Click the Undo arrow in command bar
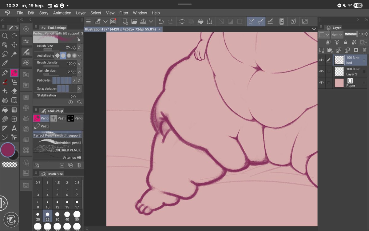The image size is (369, 231). point(161,22)
